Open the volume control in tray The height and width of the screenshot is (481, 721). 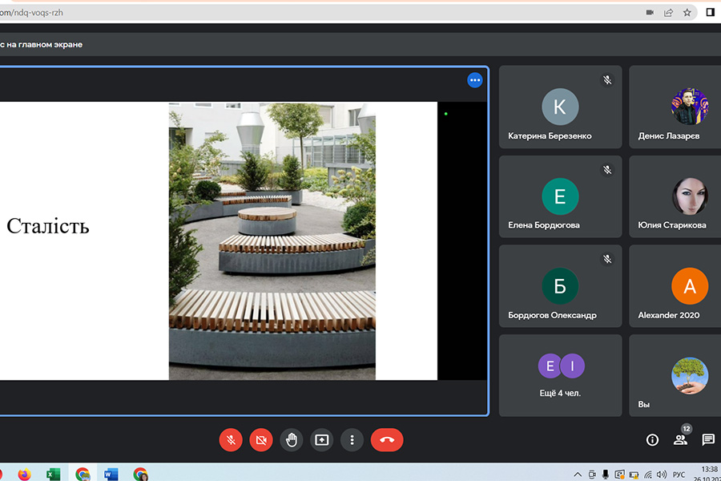[x=662, y=475]
